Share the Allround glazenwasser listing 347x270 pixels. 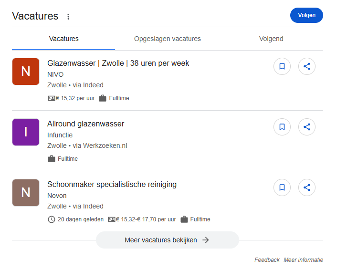[307, 127]
